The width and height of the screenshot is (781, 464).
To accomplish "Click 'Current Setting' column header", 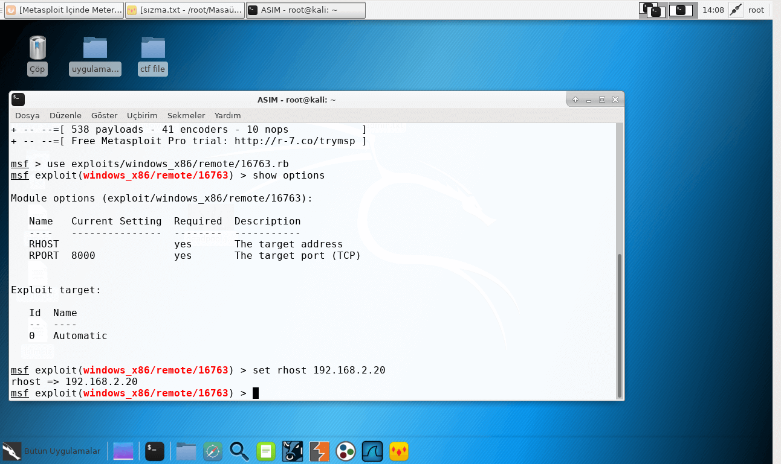I will pyautogui.click(x=117, y=221).
